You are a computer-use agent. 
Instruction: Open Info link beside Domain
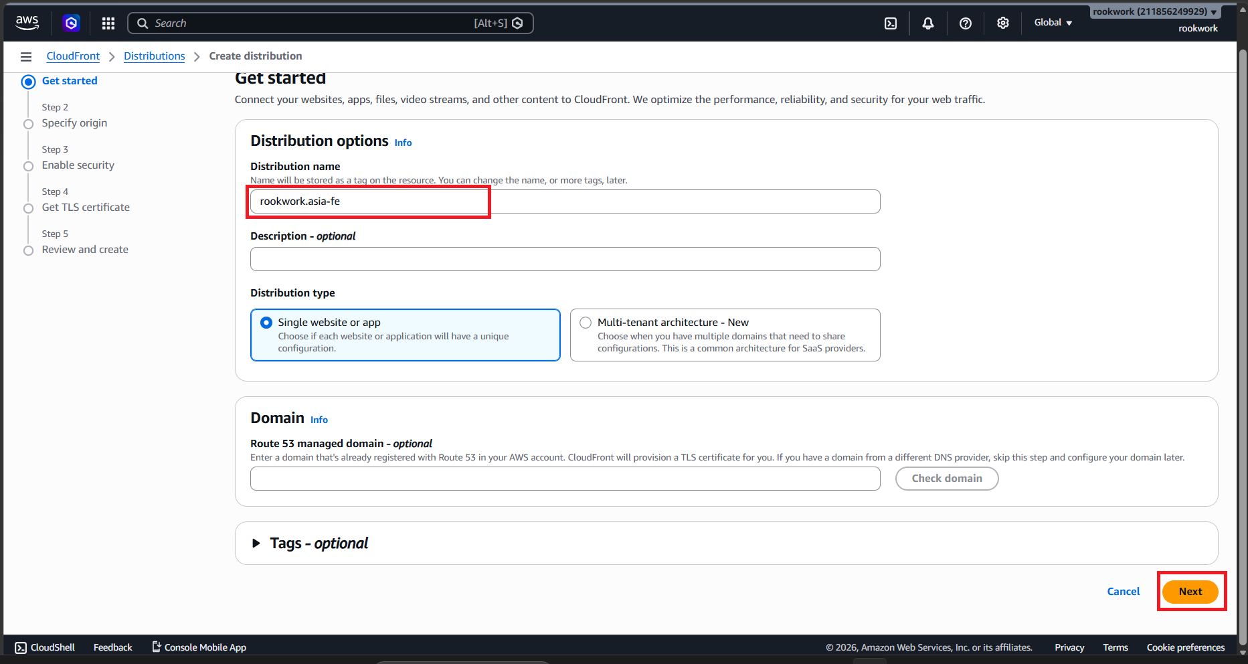[319, 420]
